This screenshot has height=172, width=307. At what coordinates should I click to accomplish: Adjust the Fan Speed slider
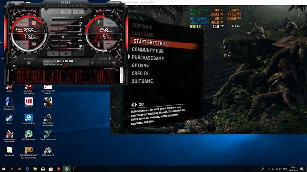66,48
